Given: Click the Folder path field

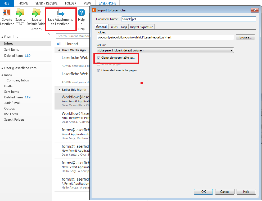Looking at the screenshot, I should click(x=165, y=37).
